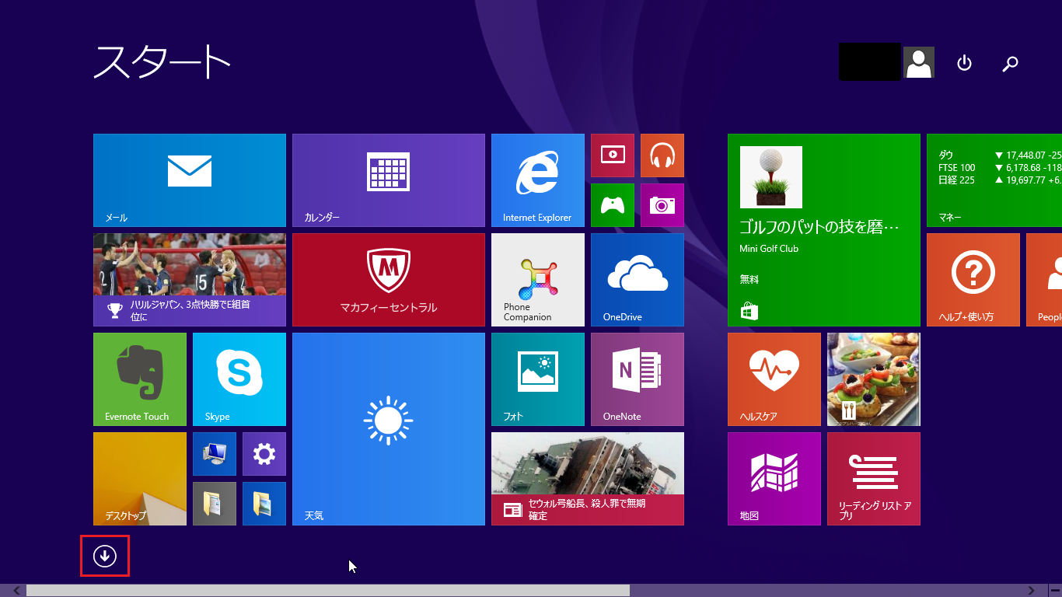
Task: Launch the OneNote tile
Action: point(638,379)
